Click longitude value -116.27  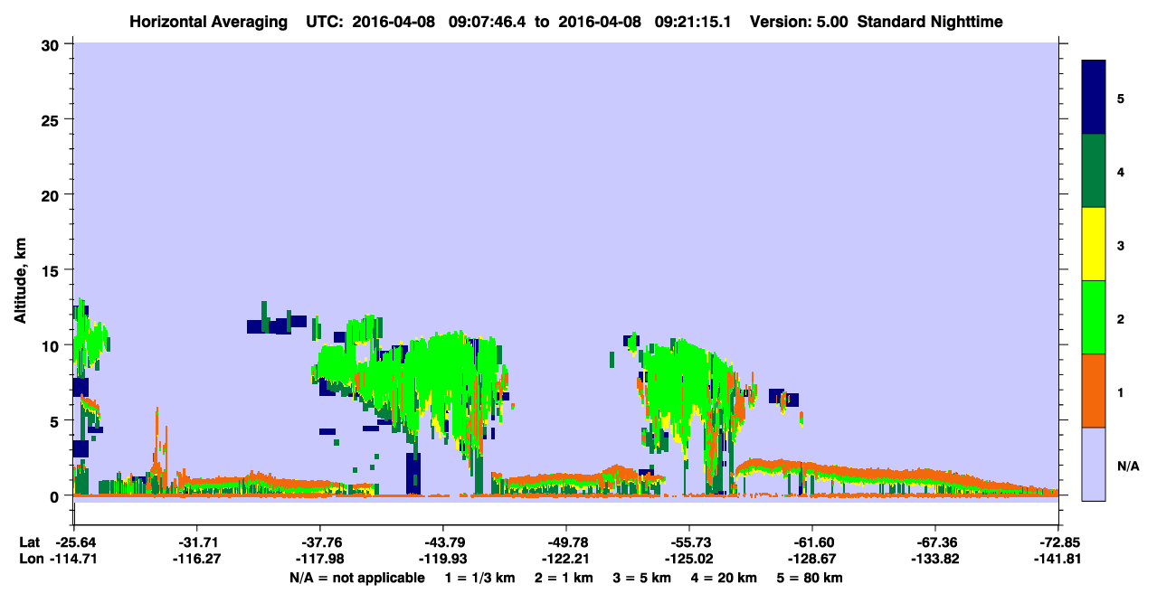click(x=196, y=559)
